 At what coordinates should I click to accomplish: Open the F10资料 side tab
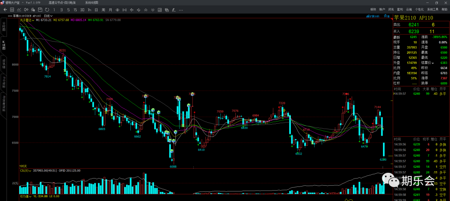[4, 82]
